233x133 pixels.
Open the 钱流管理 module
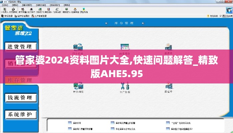coord(20,97)
